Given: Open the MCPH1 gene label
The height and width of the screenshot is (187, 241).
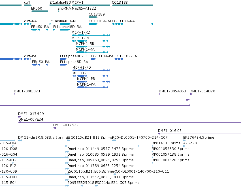Looking at the screenshot, I should (78, 3).
